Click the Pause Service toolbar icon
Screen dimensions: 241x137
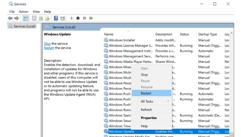[x=84, y=18]
